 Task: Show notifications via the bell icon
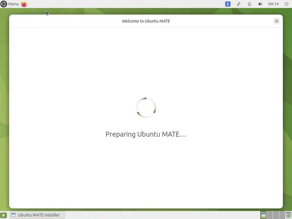[x=250, y=4]
